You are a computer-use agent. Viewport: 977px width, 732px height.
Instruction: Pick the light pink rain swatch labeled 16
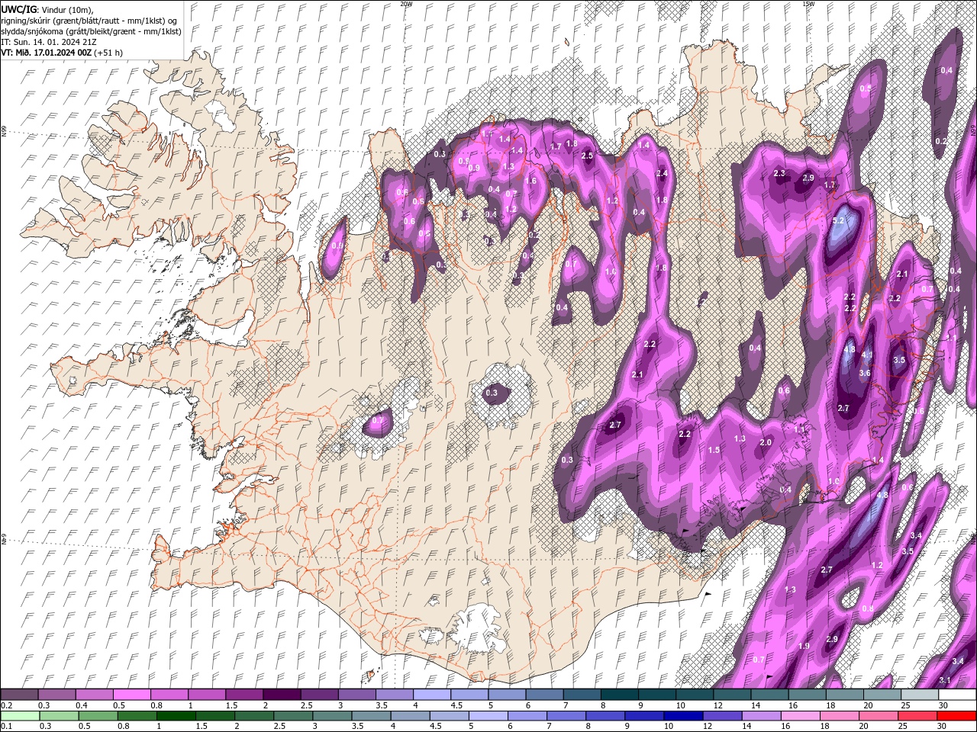(x=801, y=716)
